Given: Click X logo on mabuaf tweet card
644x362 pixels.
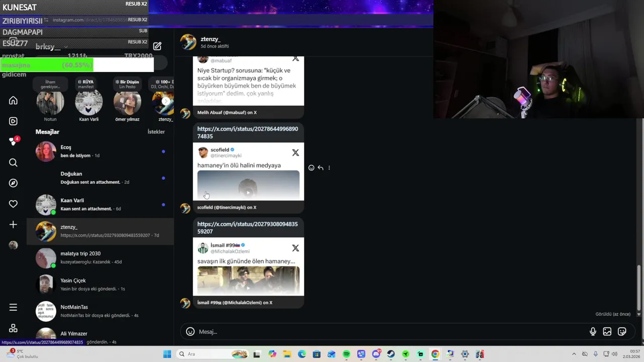Looking at the screenshot, I should point(295,59).
